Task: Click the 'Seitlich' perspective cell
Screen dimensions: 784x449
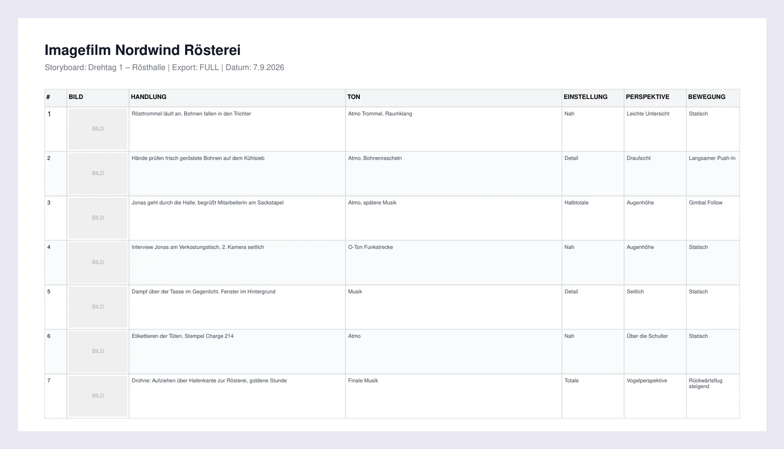Action: 655,307
